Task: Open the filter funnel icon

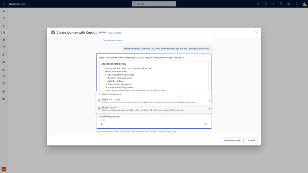Action: tap(281, 4)
